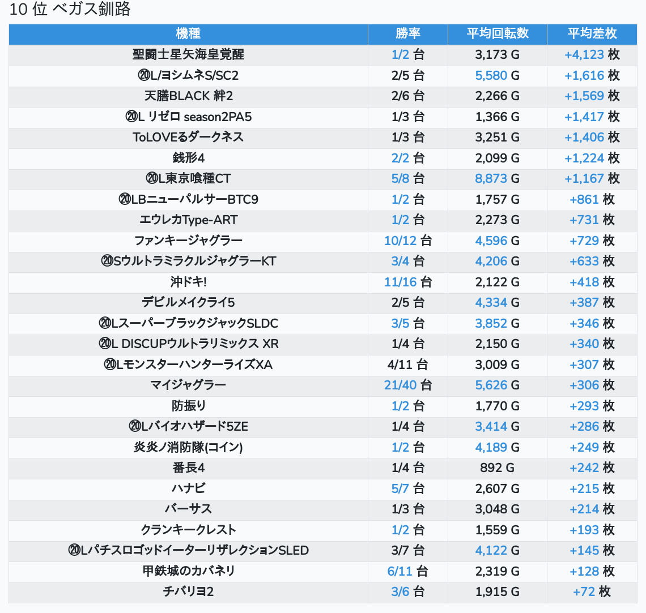
Task: Select ⑳LパチスロゴッドイーターリザレクションSLED name
Action: [188, 551]
